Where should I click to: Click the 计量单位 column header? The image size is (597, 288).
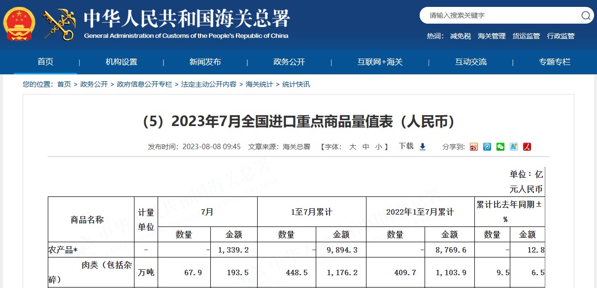click(x=146, y=220)
